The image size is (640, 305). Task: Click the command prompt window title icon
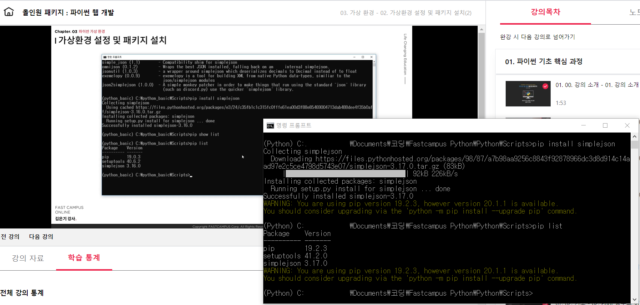click(270, 126)
